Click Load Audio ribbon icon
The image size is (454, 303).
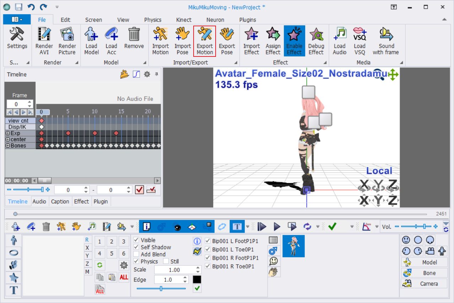(x=340, y=41)
